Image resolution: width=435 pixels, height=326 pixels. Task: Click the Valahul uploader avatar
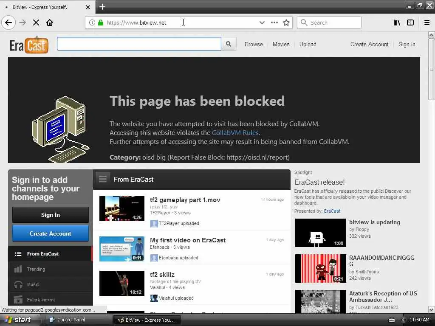coord(154,298)
